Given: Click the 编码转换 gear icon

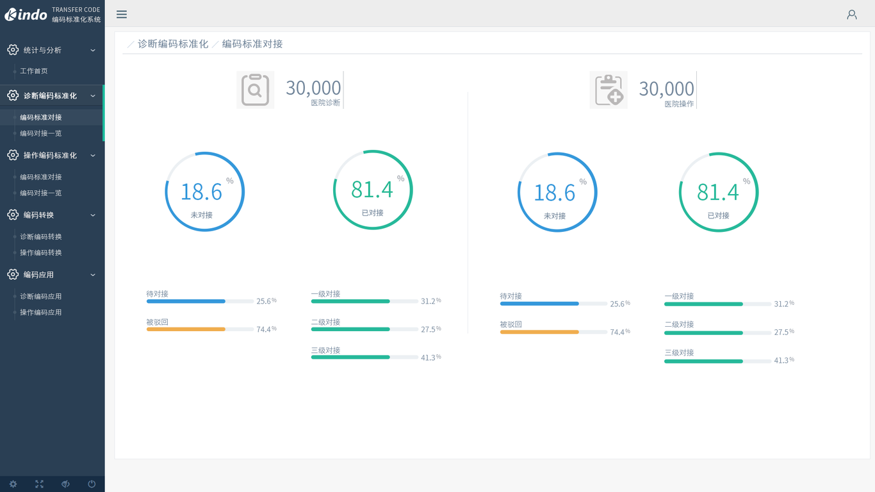Looking at the screenshot, I should tap(13, 215).
